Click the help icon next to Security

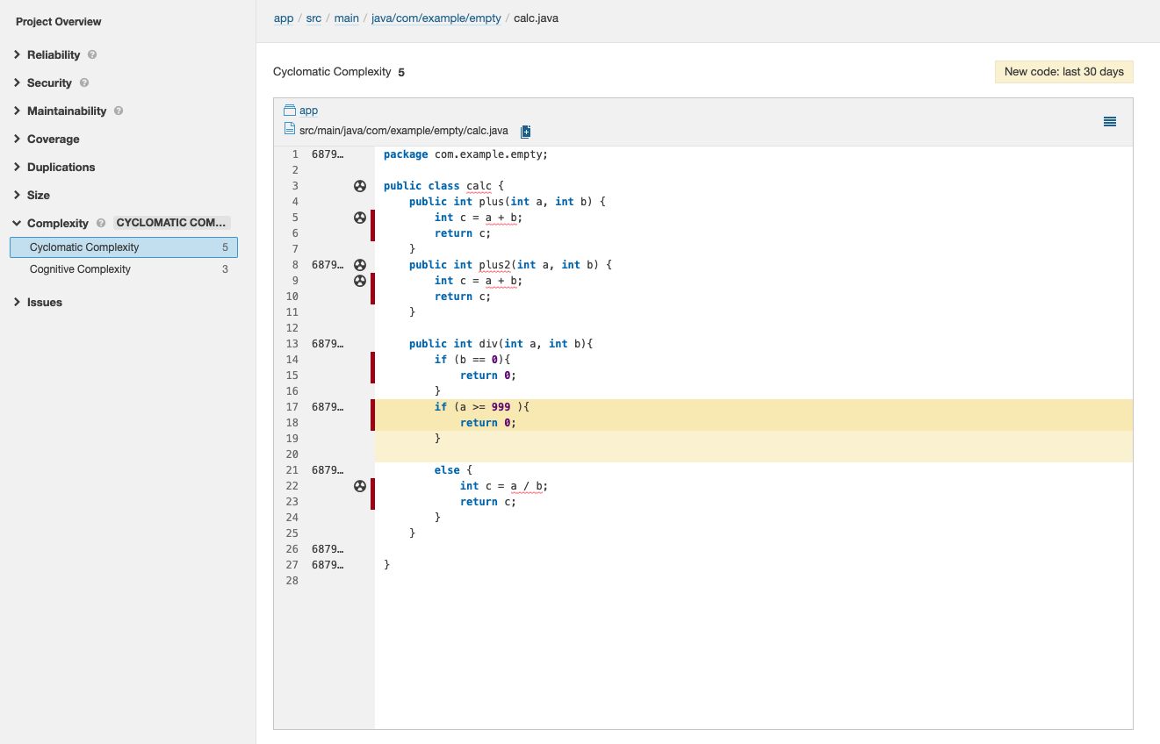[x=84, y=82]
